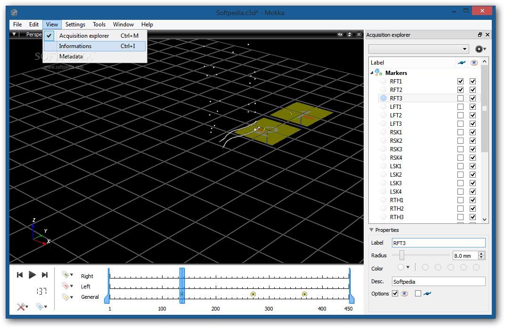
Task: Click the eye icon in Properties options
Action: [405, 293]
